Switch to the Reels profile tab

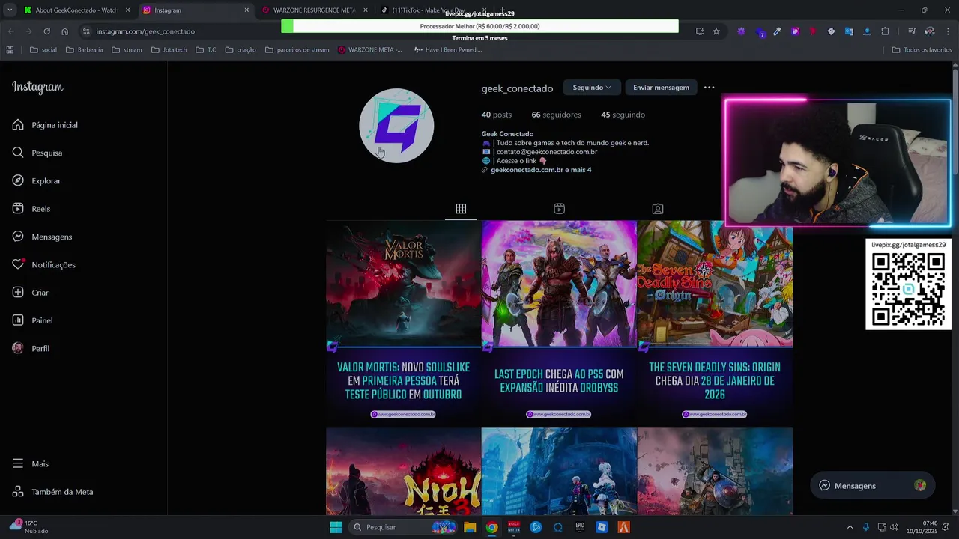tap(559, 209)
